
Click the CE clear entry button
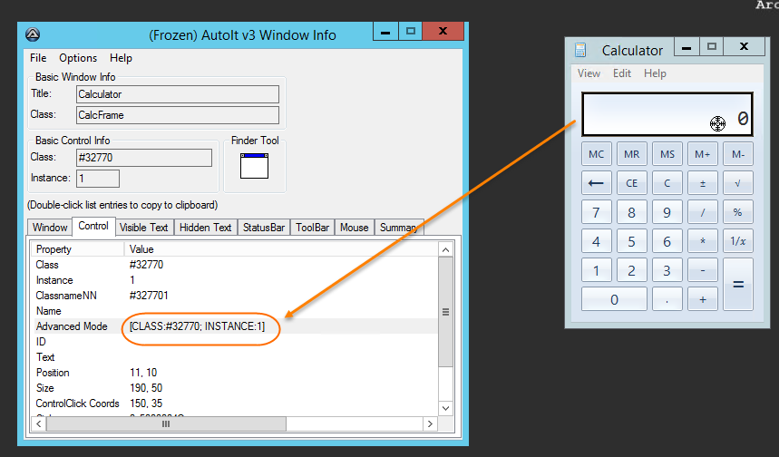click(632, 183)
